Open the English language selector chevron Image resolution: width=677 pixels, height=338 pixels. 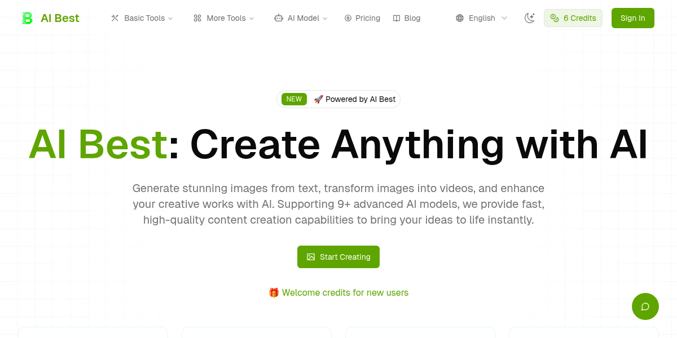coord(504,18)
